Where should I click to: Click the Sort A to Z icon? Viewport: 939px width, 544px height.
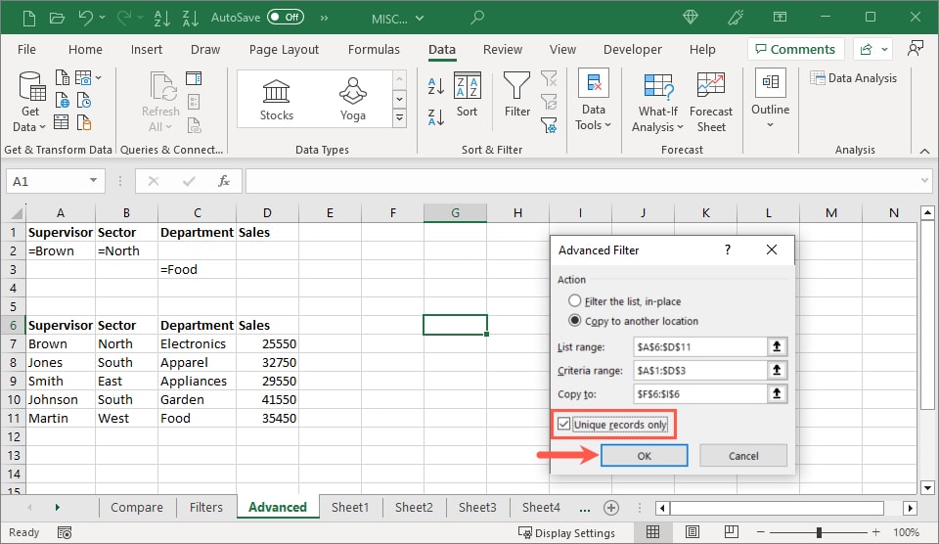(436, 85)
